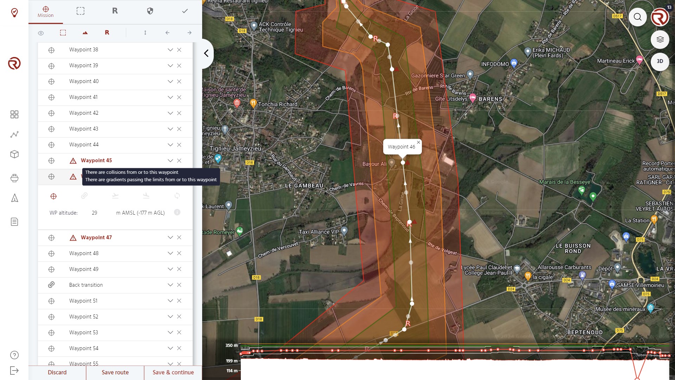Click the right arrow toolbar icon
This screenshot has width=675, height=380.
[x=189, y=33]
